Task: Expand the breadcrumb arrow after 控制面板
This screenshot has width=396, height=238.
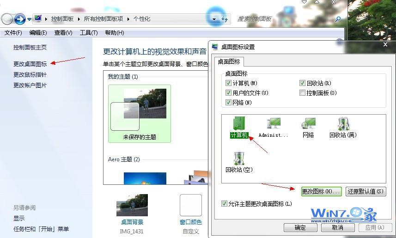Action: tap(79, 19)
